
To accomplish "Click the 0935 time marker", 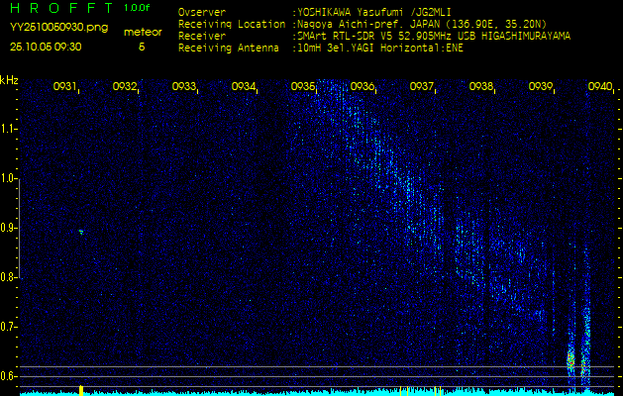I will point(303,87).
